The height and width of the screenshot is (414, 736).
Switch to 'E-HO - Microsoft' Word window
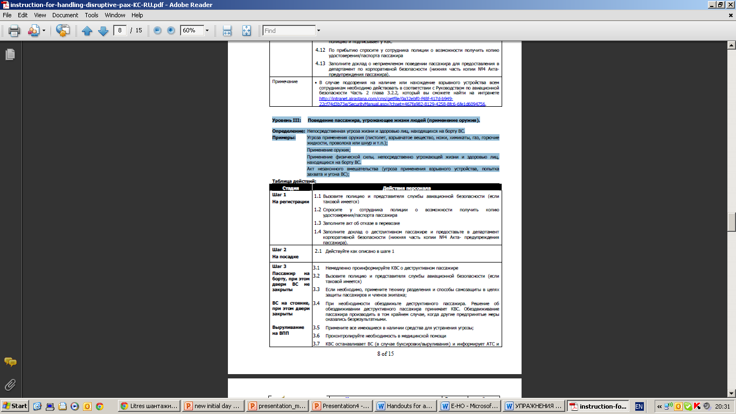pyautogui.click(x=471, y=406)
